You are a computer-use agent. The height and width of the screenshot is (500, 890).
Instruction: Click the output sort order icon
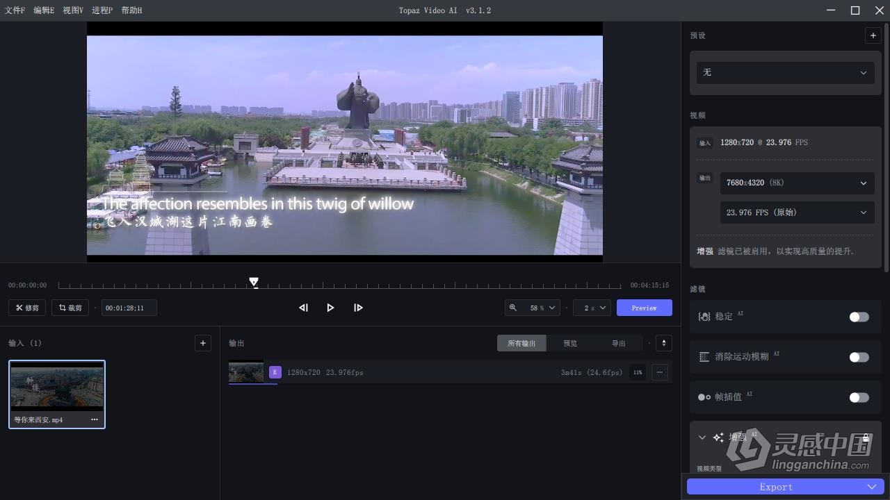click(664, 343)
